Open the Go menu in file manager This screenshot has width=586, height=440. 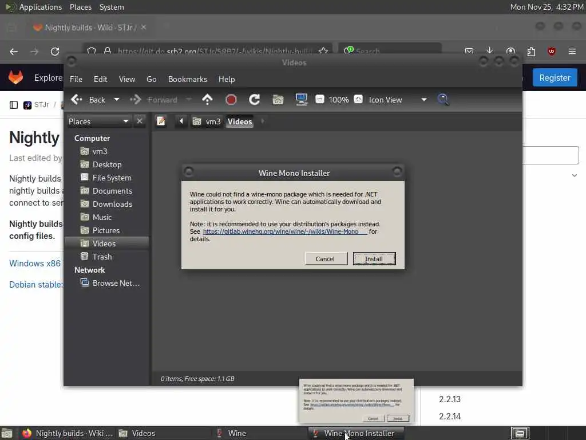151,79
